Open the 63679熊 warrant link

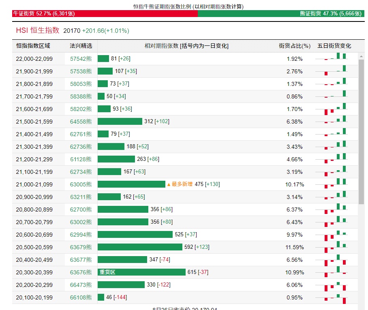click(x=81, y=247)
